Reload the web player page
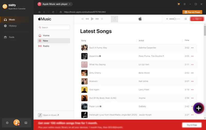This screenshot has height=130, width=206. [x=53, y=12]
